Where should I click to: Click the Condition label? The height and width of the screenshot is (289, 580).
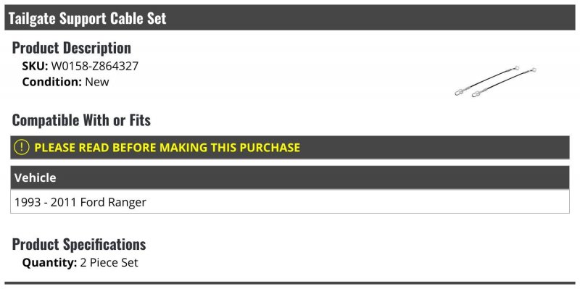[51, 82]
